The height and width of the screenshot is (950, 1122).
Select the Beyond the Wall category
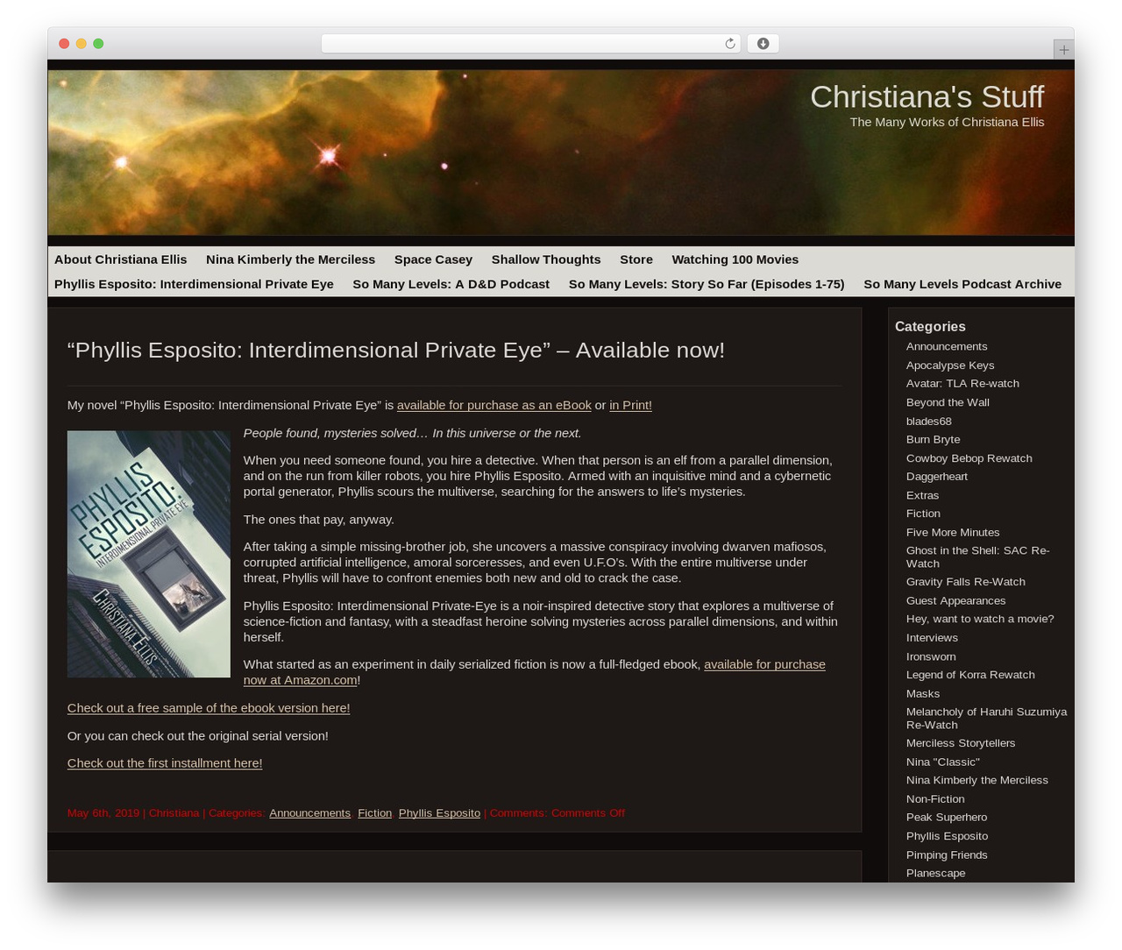[948, 402]
